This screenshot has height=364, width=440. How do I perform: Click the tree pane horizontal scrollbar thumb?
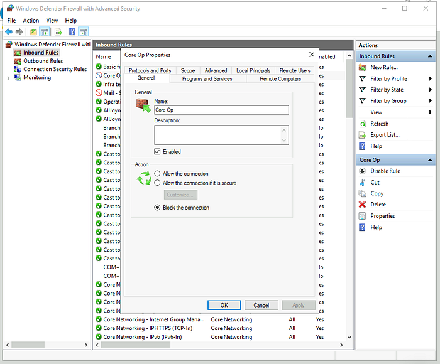pyautogui.click(x=28, y=345)
